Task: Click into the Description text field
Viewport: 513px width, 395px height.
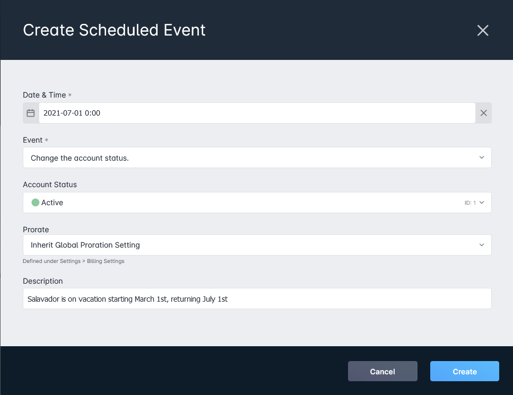Action: point(257,299)
